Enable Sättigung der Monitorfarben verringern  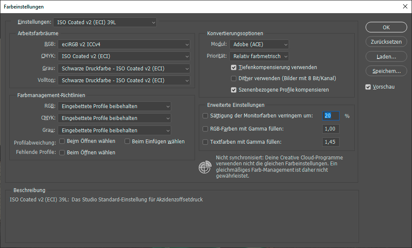(205, 115)
